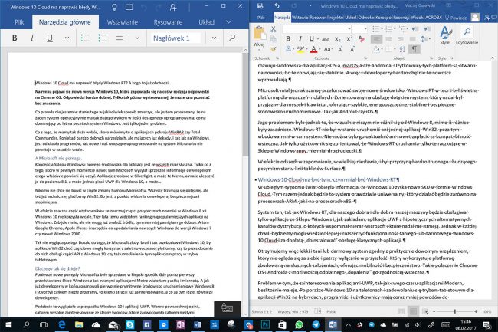Screen dimensions: 498x332
Task: Click Clear Formatting eraser icon
Action: [x=361, y=39]
